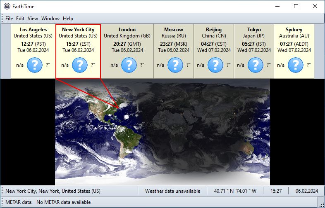Click Australia (AU) country label
325x208 pixels.
(294, 36)
